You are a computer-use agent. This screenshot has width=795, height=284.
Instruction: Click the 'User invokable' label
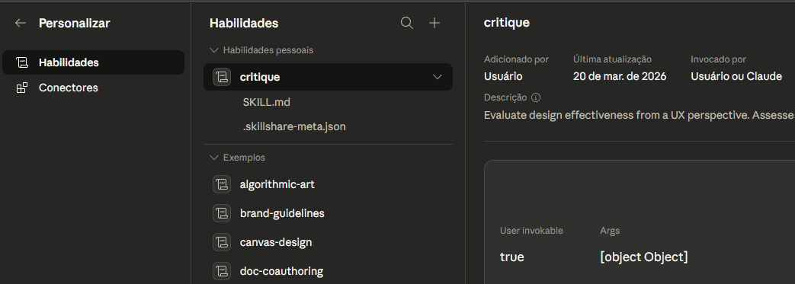point(531,231)
